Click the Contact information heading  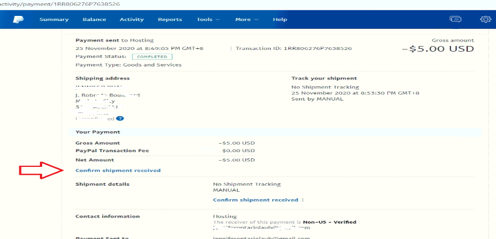click(x=108, y=216)
